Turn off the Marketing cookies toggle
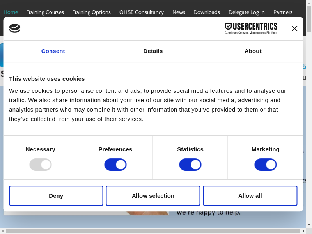This screenshot has height=234, width=312. click(x=265, y=165)
